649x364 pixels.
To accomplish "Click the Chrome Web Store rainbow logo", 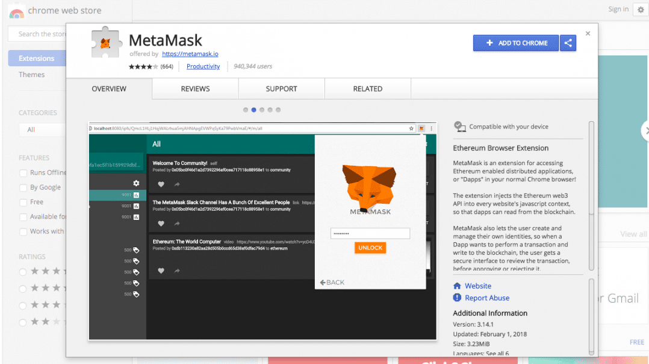I will point(16,11).
